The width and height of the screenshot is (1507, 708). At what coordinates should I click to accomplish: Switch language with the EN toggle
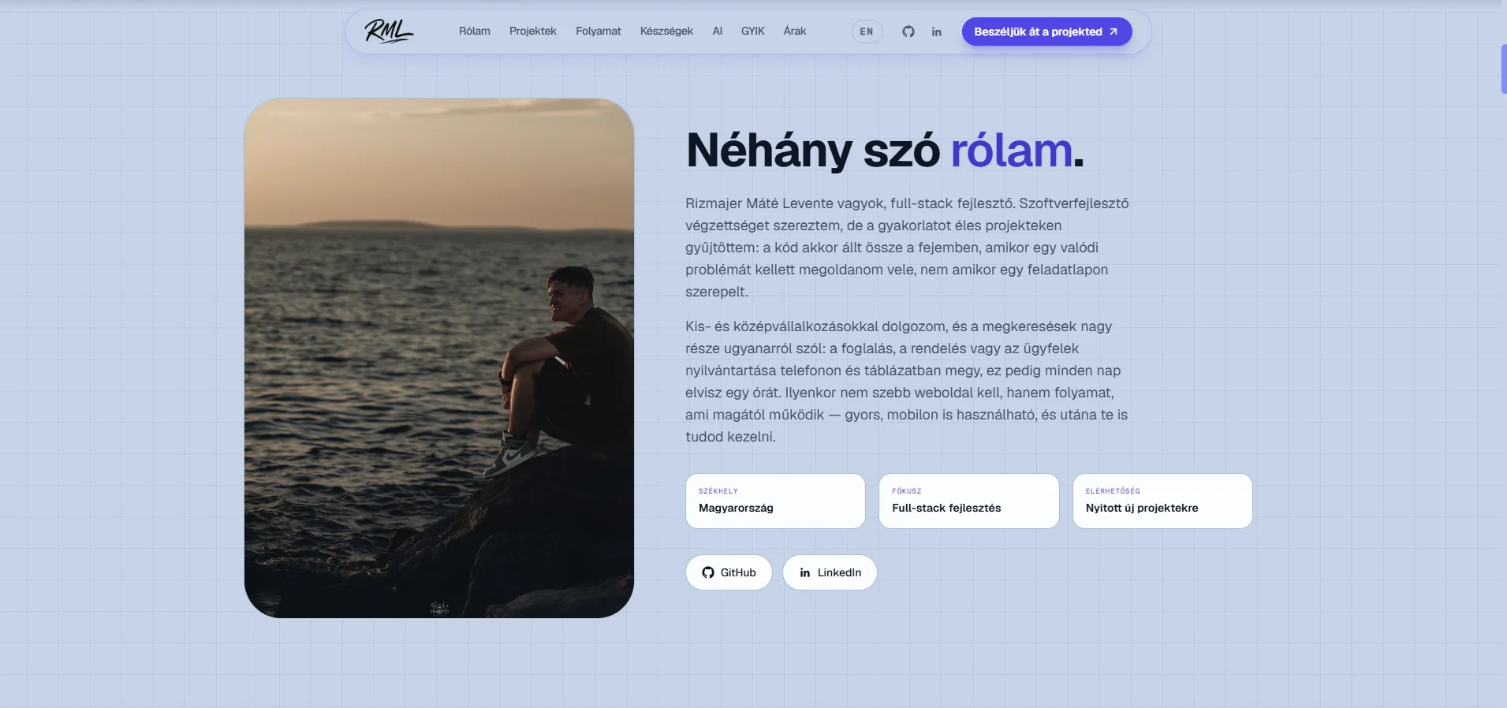[x=867, y=32]
